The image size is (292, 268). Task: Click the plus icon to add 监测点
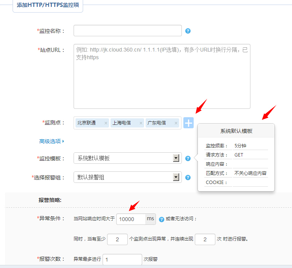pyautogui.click(x=188, y=123)
